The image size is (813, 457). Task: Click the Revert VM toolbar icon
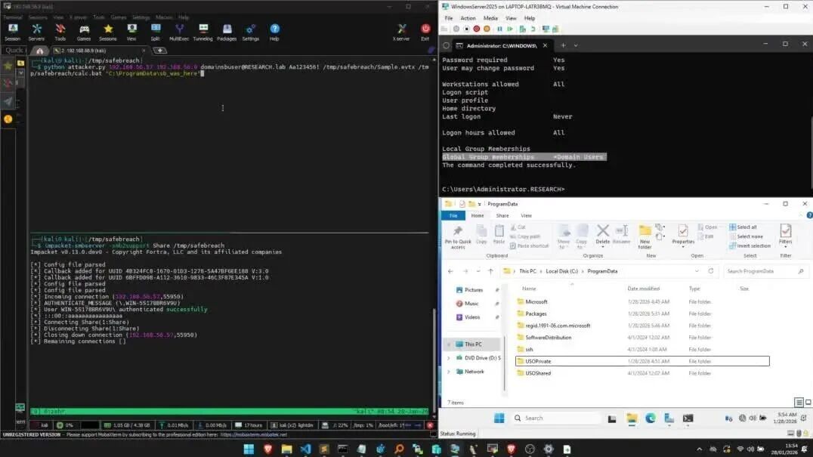[533, 29]
